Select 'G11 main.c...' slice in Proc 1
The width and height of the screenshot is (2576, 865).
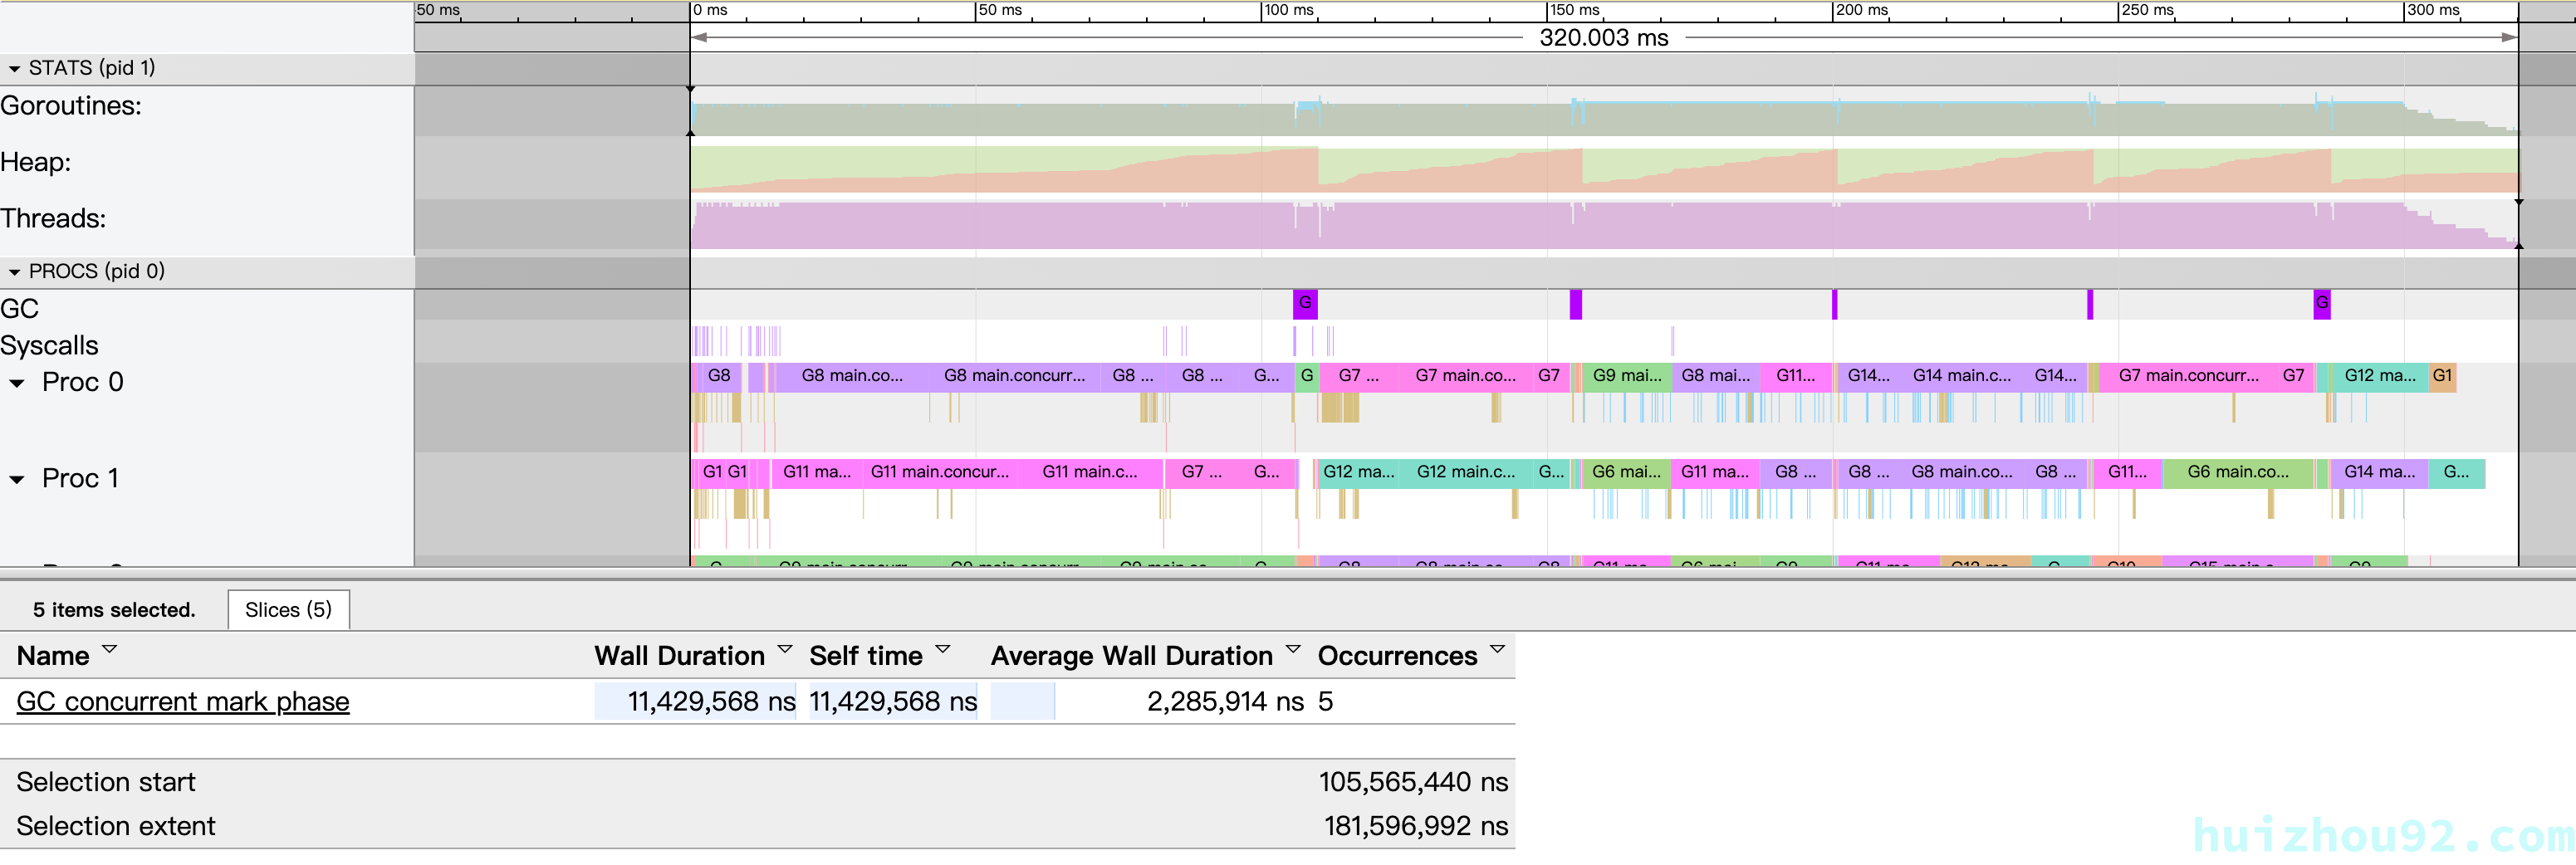[x=1090, y=473]
